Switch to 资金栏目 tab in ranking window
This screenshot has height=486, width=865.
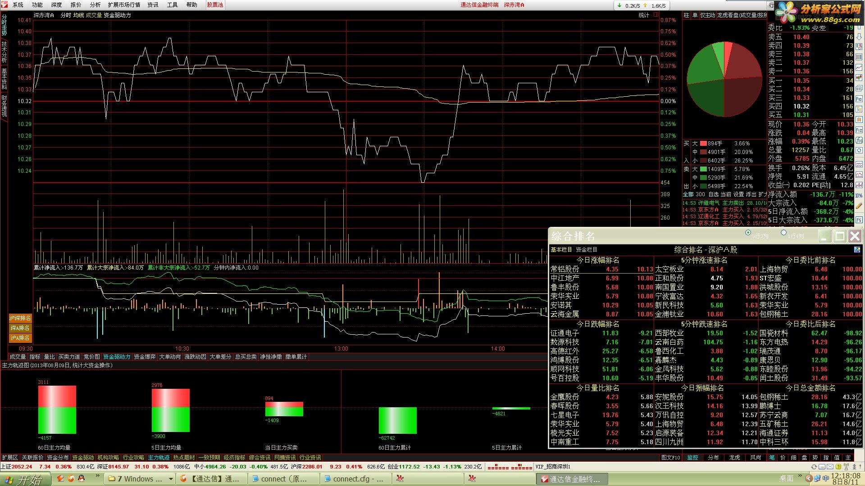586,249
